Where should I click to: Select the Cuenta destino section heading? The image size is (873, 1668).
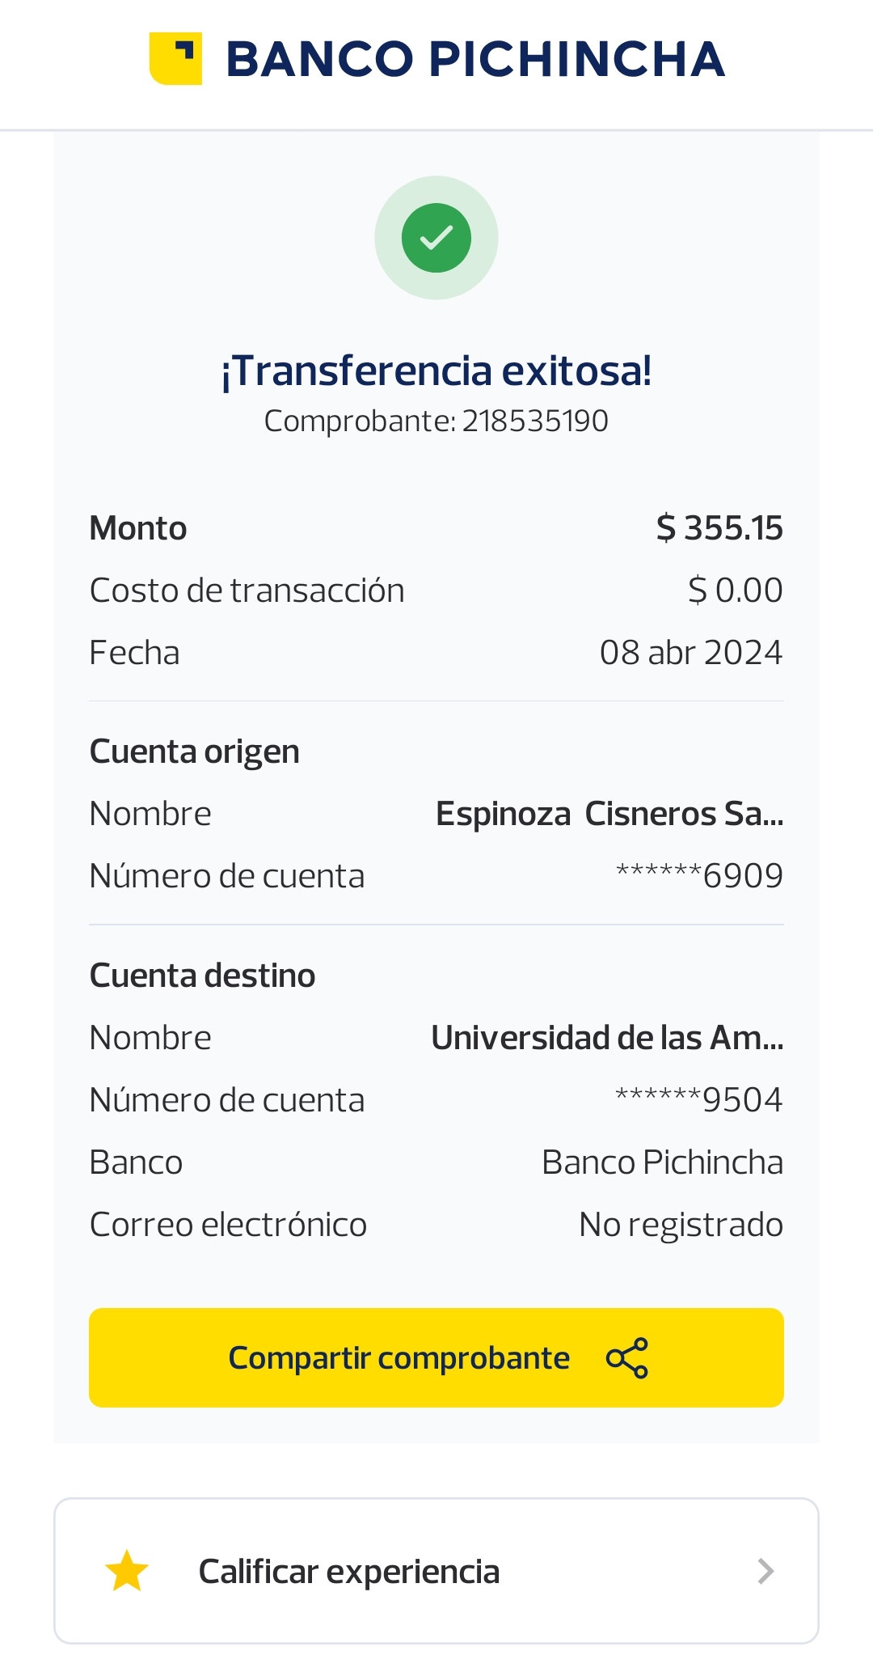202,976
